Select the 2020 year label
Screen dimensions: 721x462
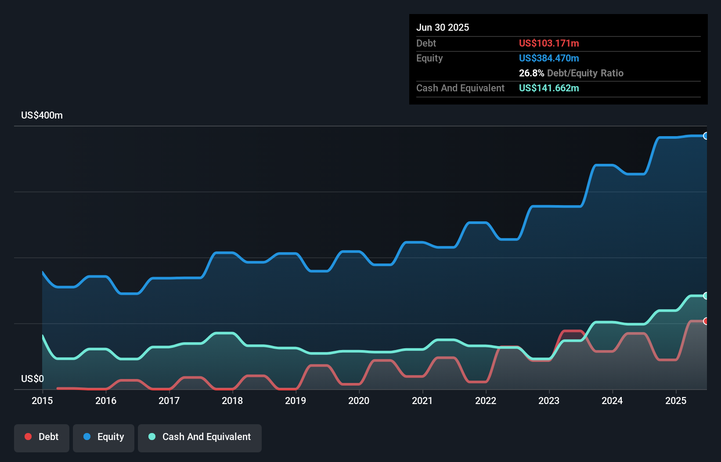point(359,401)
